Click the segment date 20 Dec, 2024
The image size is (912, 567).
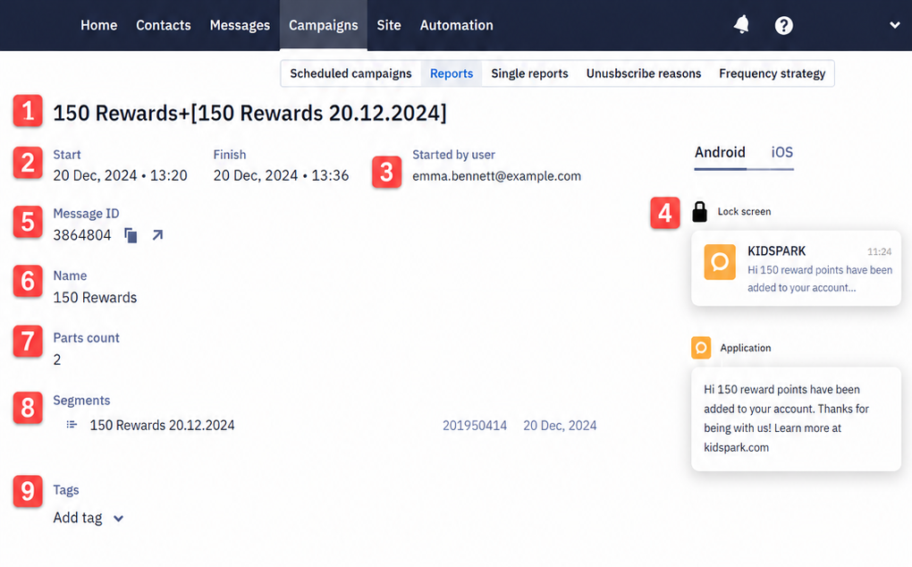[x=560, y=425]
